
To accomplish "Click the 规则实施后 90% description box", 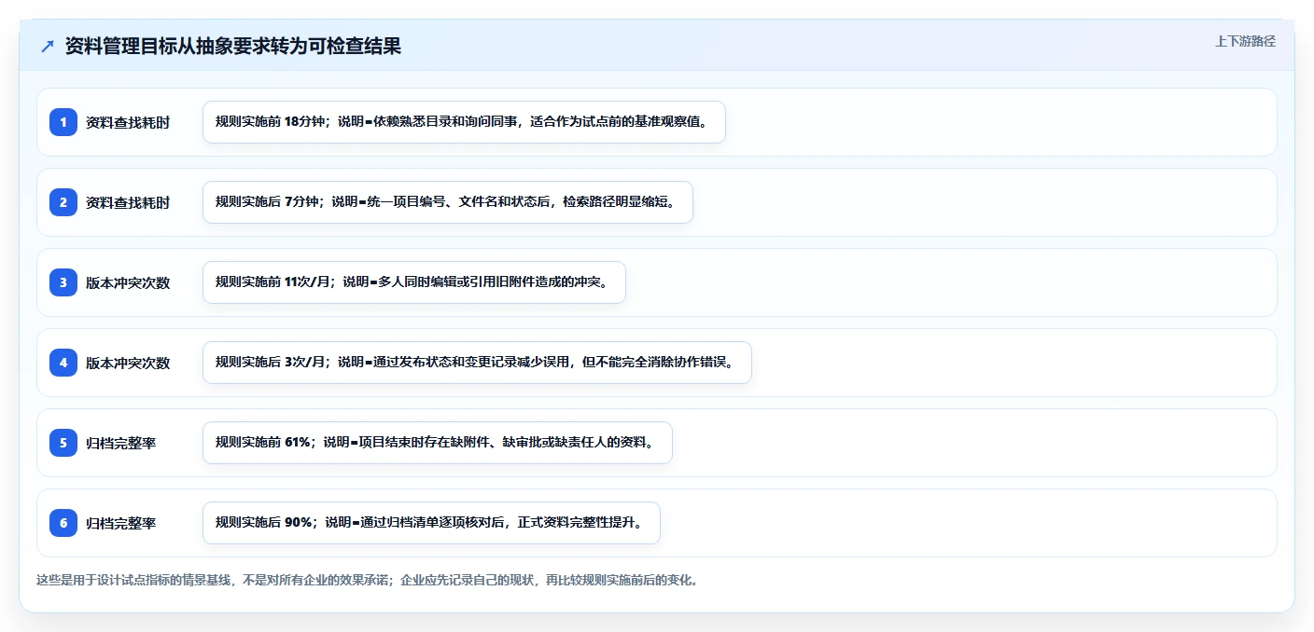I will coord(431,523).
